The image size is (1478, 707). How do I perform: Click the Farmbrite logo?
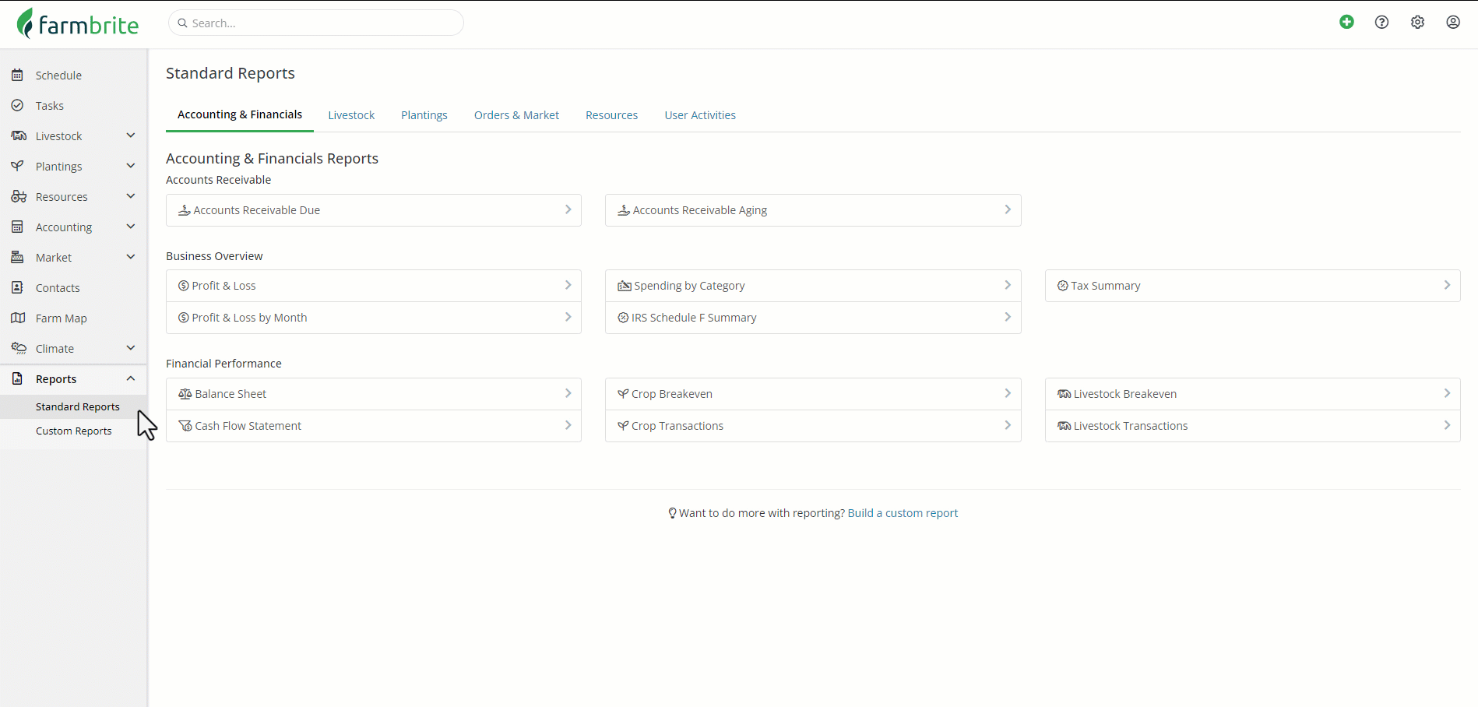click(78, 23)
